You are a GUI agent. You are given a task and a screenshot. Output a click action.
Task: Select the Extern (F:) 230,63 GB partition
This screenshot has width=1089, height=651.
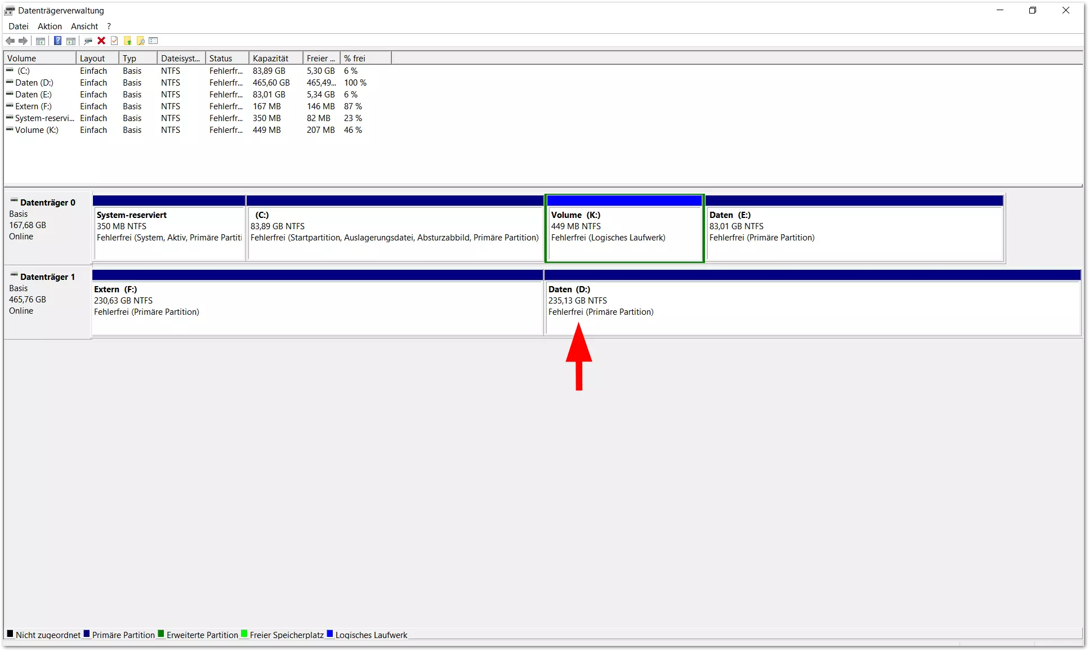(318, 302)
